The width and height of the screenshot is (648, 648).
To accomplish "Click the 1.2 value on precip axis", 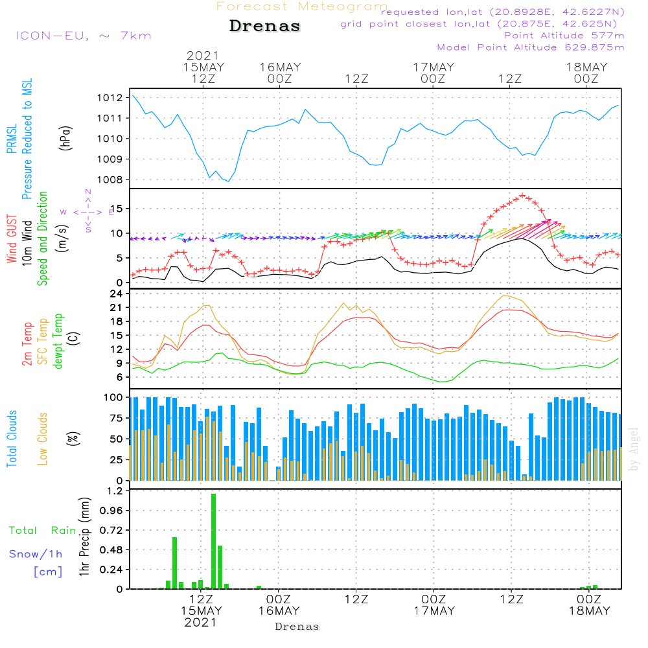I will 115,491.
